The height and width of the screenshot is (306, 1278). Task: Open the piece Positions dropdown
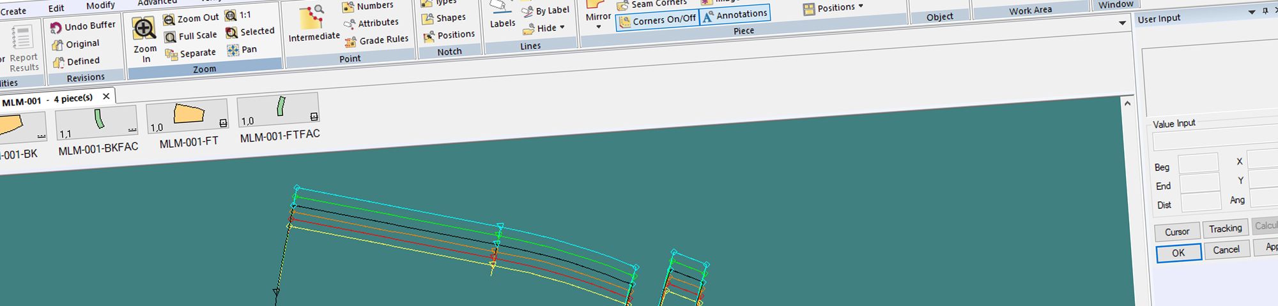pyautogui.click(x=833, y=8)
